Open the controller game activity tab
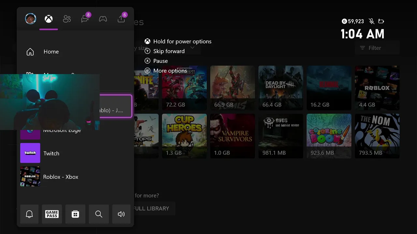 tap(103, 19)
